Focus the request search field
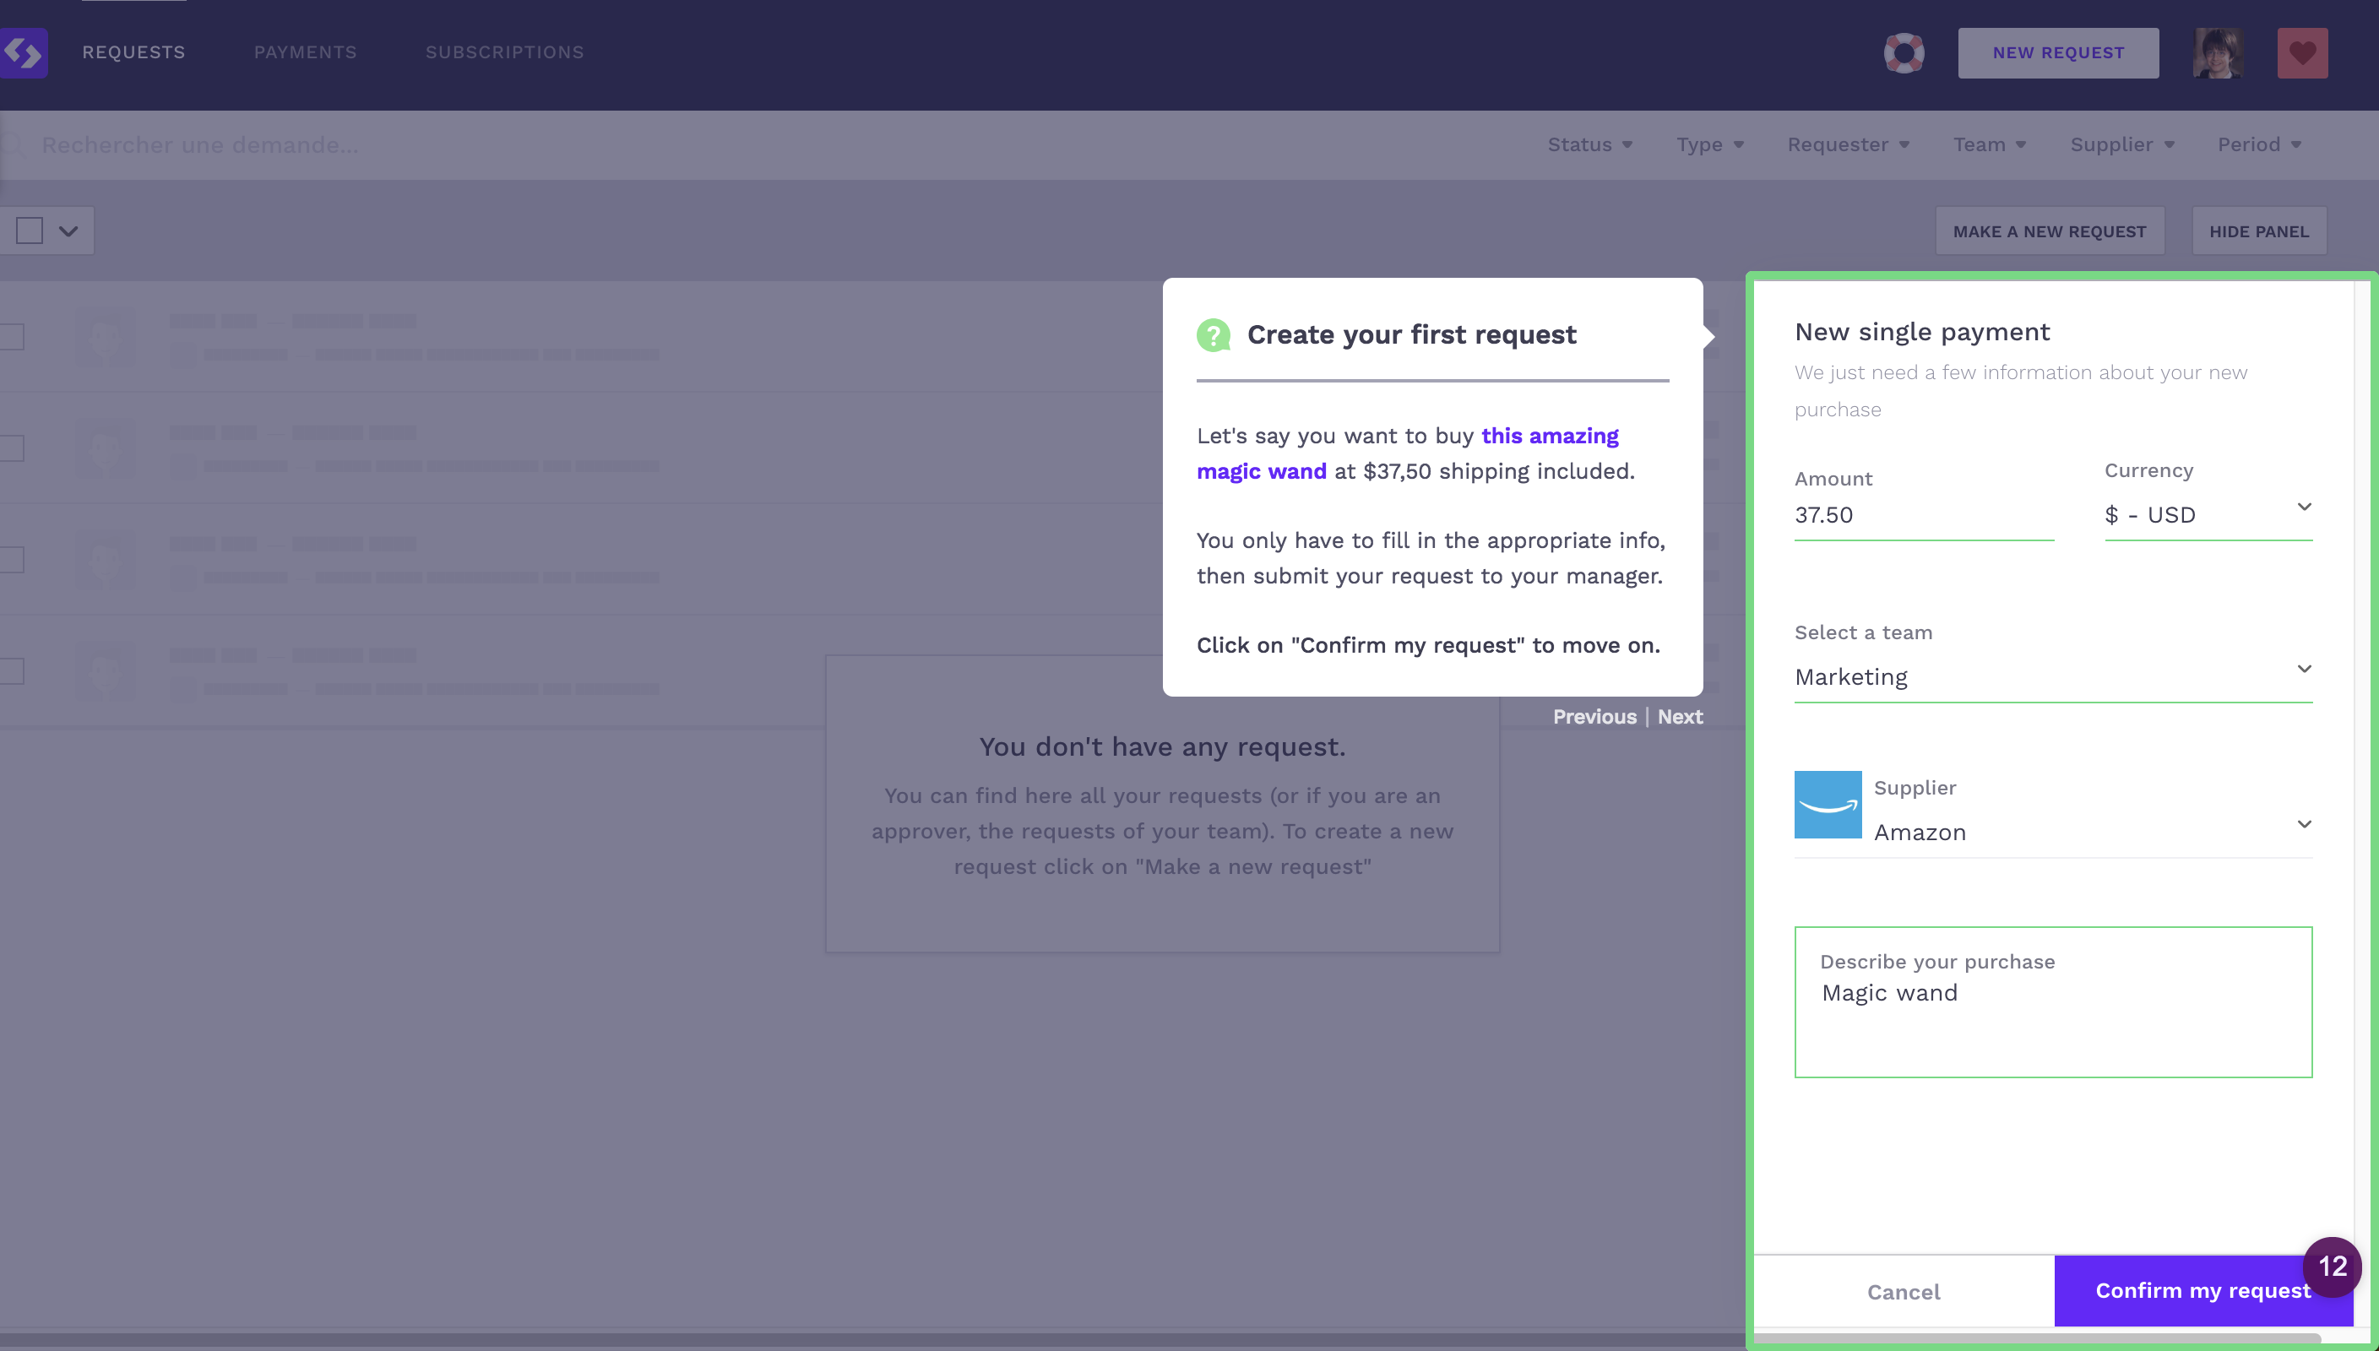The image size is (2379, 1351). coord(200,144)
